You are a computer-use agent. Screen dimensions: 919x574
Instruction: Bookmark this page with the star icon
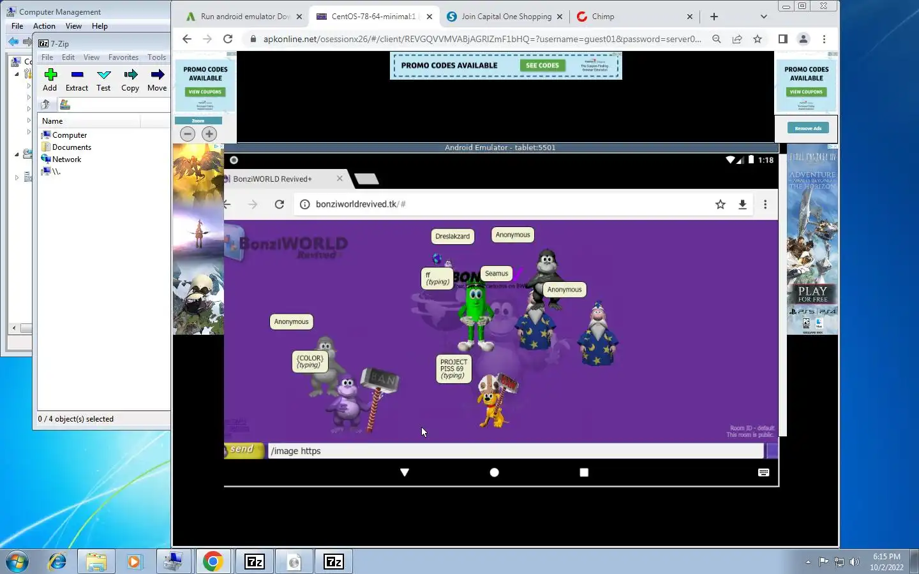point(758,39)
